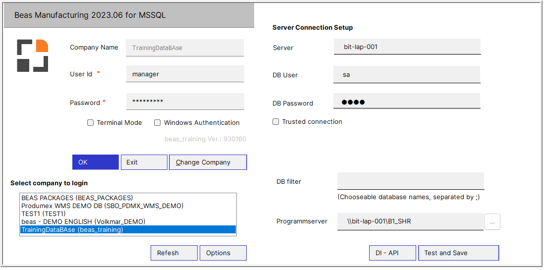Viewport: 544px width, 270px height.
Task: Click into the User Id field
Action: click(x=185, y=74)
